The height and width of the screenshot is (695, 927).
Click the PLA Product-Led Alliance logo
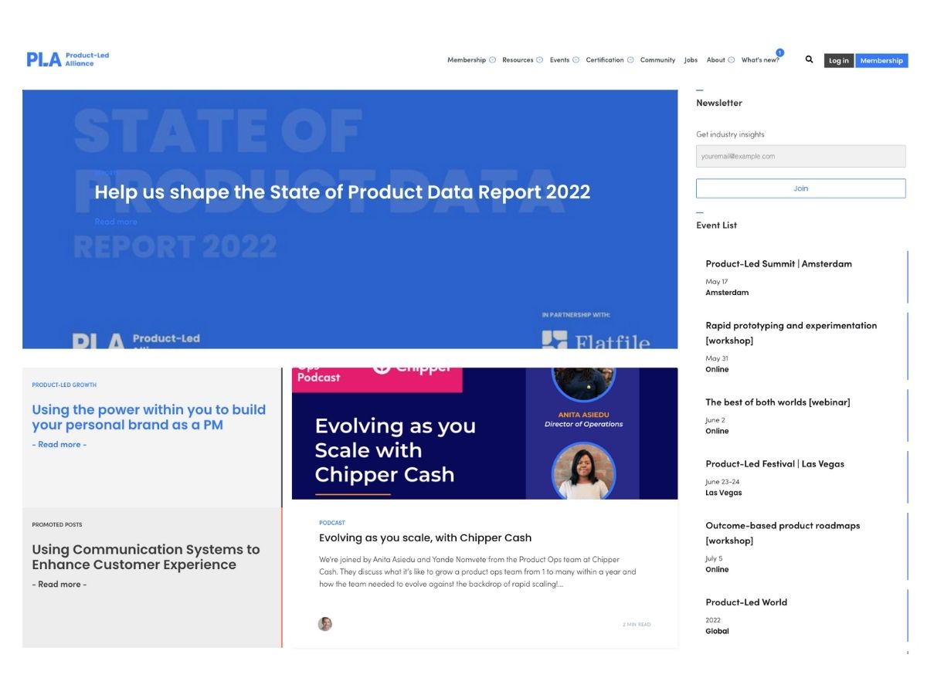click(x=68, y=59)
